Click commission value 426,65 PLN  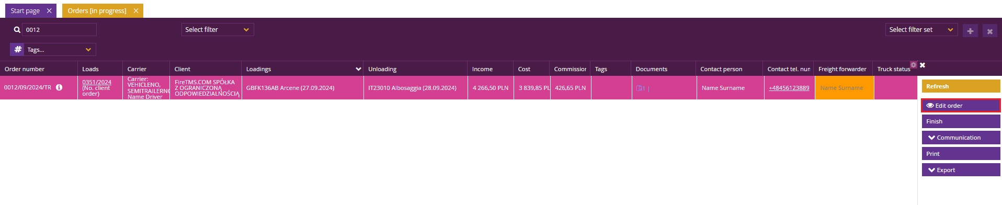point(570,88)
